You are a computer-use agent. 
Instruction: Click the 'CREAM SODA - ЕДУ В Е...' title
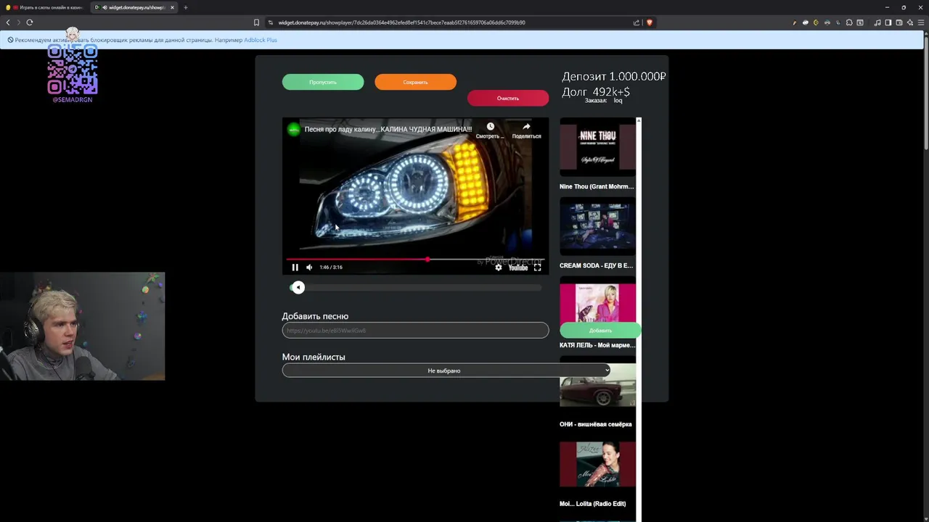(x=596, y=265)
